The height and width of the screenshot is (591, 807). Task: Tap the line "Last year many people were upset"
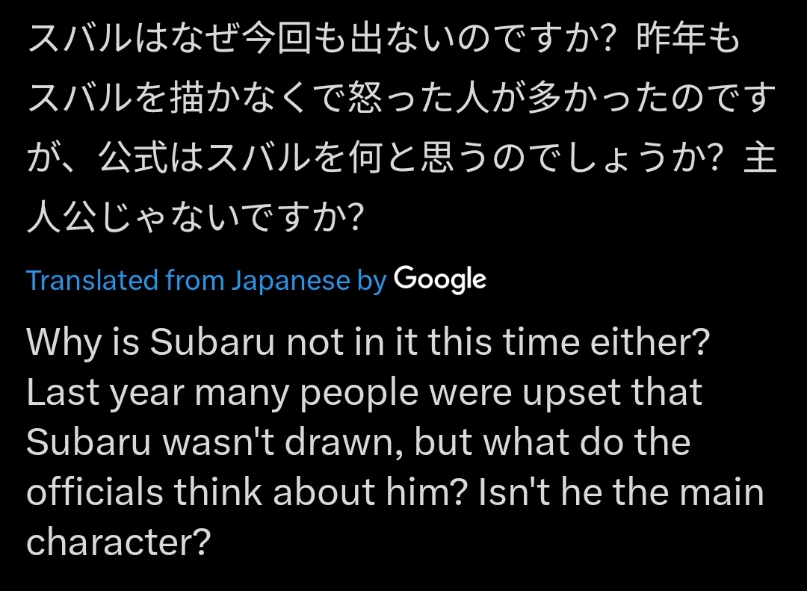point(365,392)
